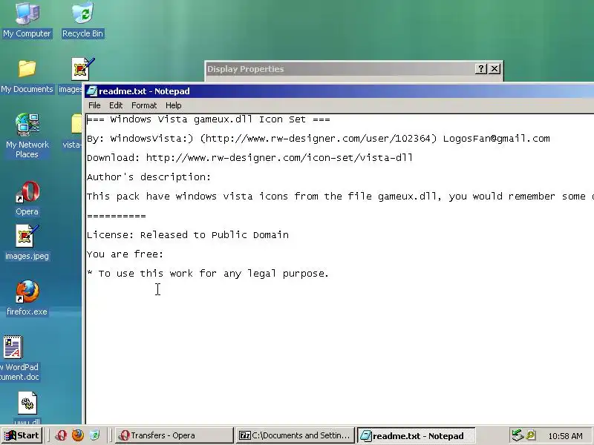Click the Download URL line text
This screenshot has height=445, width=594.
point(249,158)
